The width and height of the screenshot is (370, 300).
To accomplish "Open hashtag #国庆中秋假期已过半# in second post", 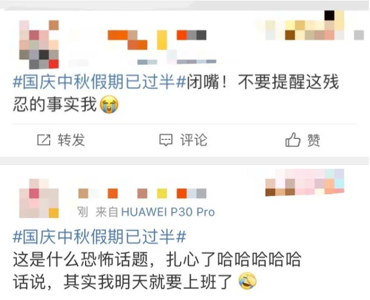I will 99,237.
